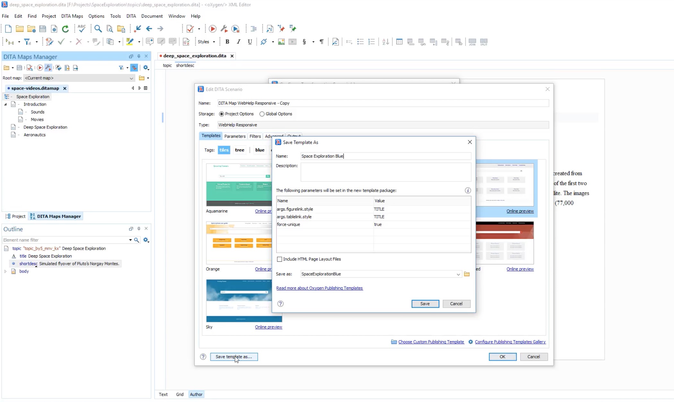The height and width of the screenshot is (402, 674).
Task: Click the Insert Unordered List icon
Action: [x=360, y=42]
